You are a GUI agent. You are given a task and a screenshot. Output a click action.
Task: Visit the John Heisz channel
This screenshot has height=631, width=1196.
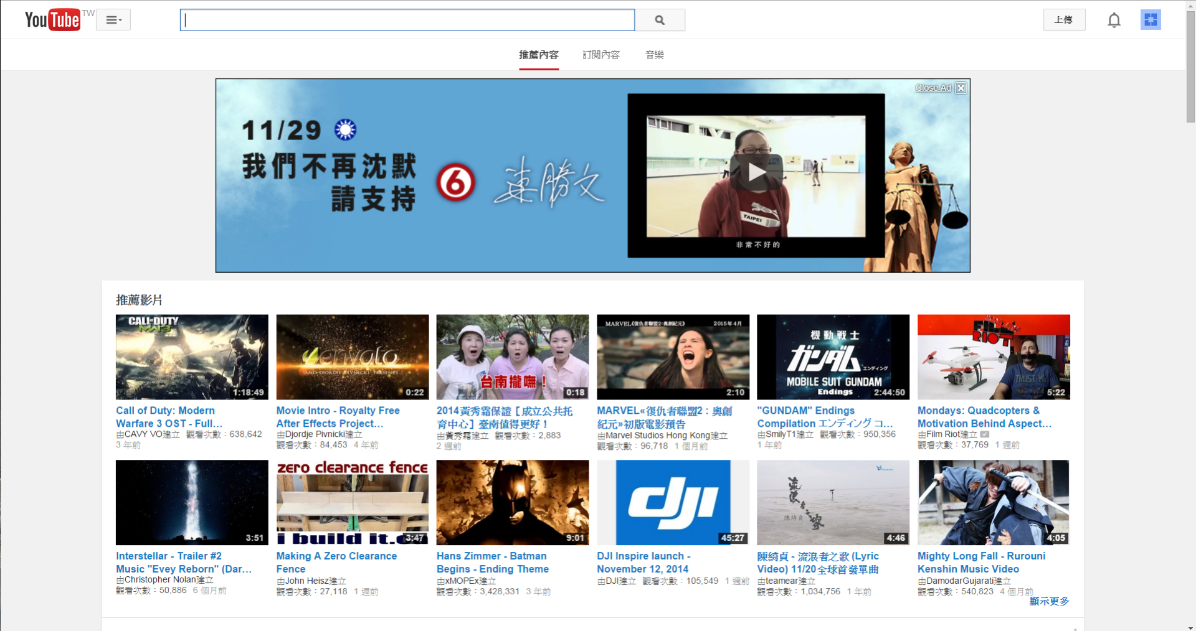point(307,581)
